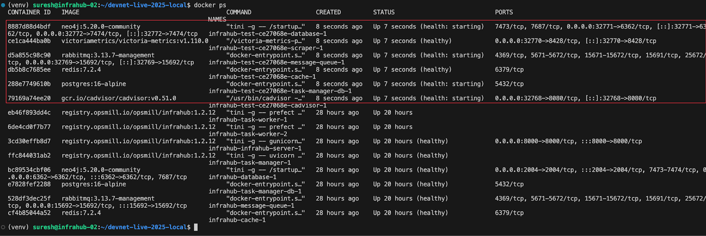Click image gcr.io/cadvisor/cadvisor:v0.51.0
This screenshot has width=706, height=236.
[119, 98]
